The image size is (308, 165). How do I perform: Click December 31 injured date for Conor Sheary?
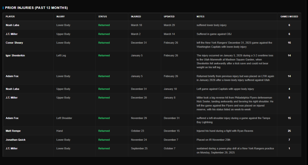coord(139,43)
